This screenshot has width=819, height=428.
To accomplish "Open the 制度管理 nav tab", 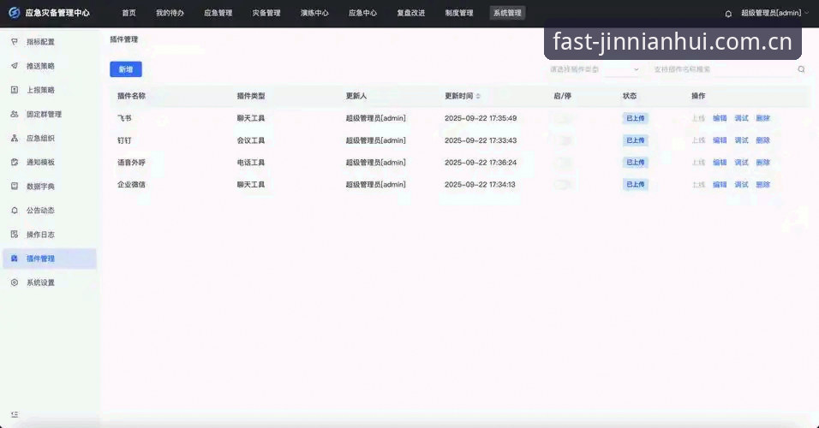I will point(459,13).
